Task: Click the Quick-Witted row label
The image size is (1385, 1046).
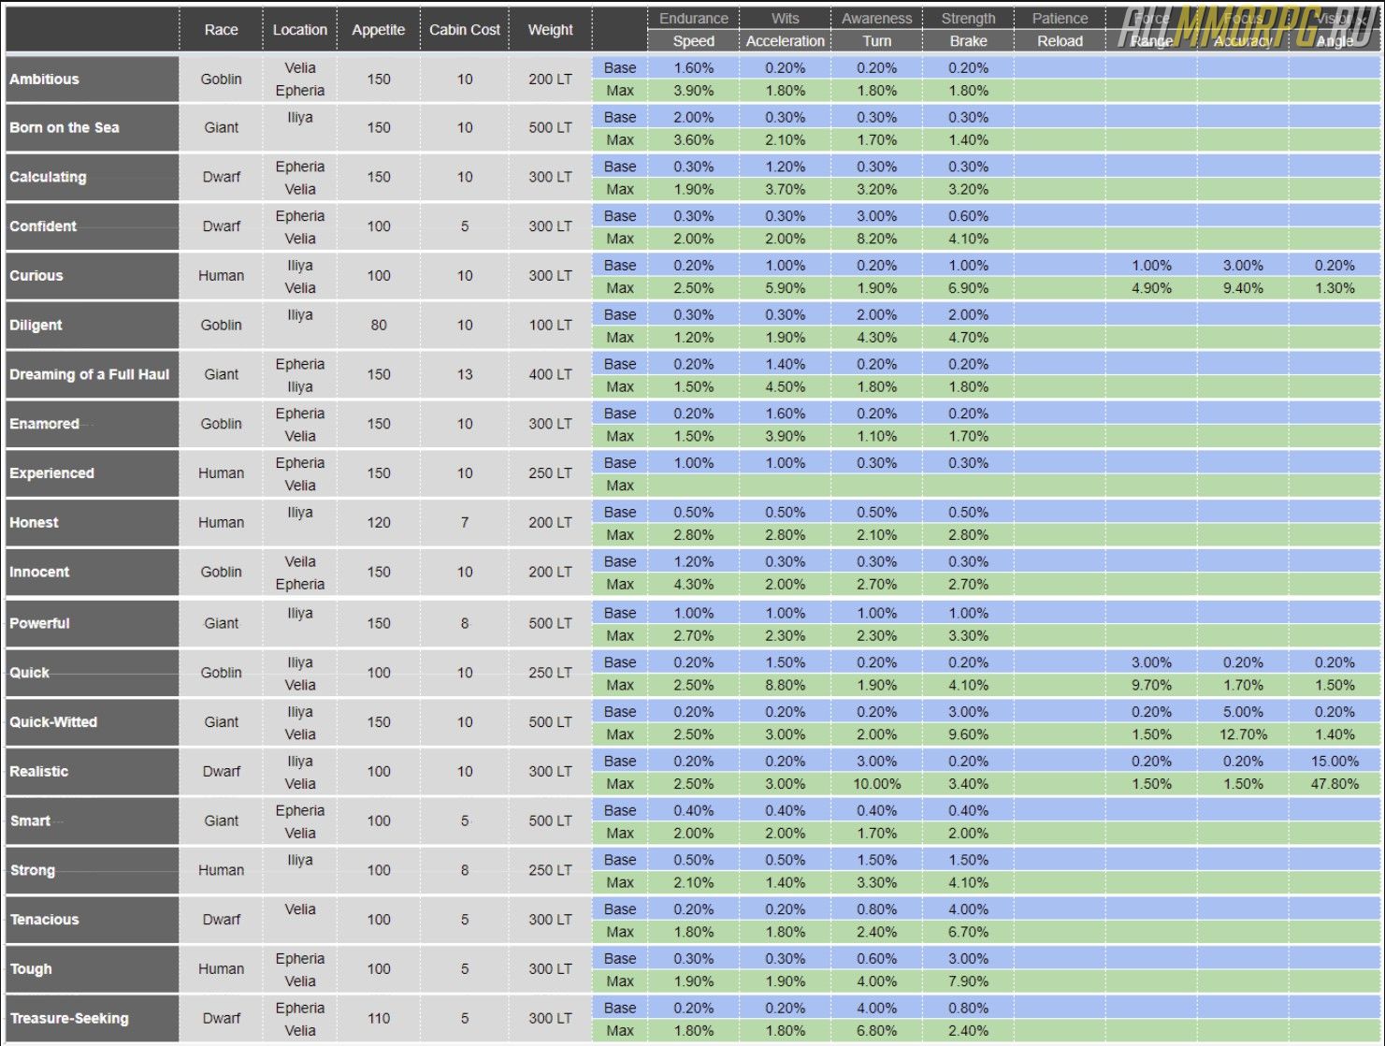Action: click(53, 722)
